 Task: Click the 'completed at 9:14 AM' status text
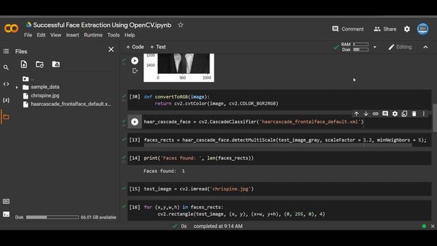click(x=218, y=226)
